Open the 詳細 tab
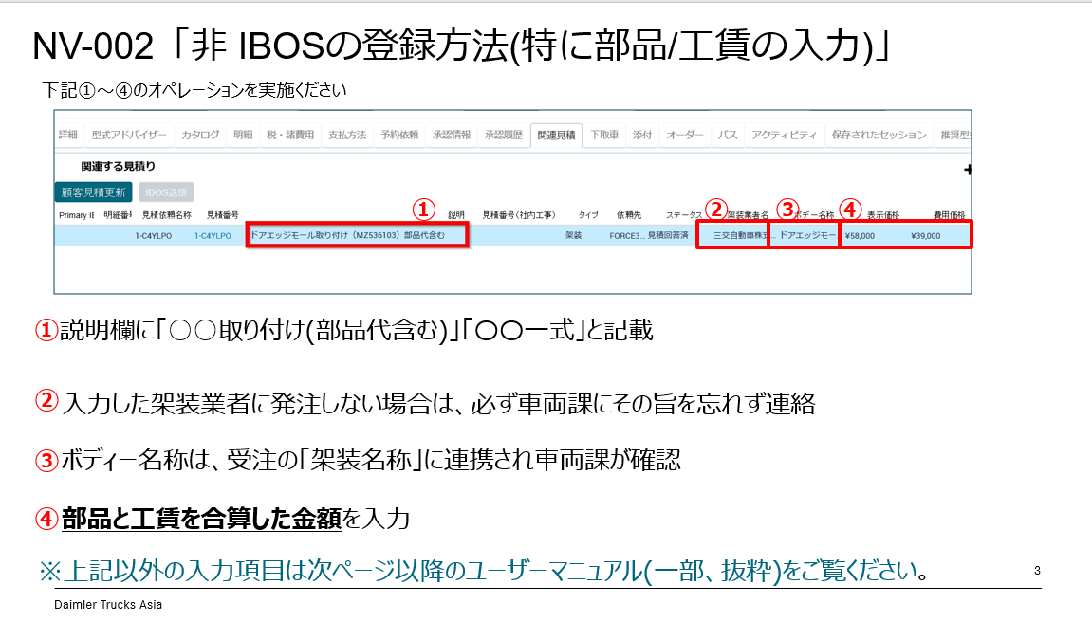Viewport: 1092px width, 622px height. pyautogui.click(x=67, y=135)
